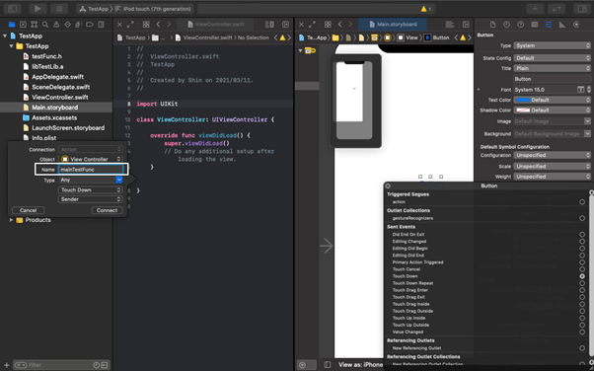Viewport: 594px width, 371px height.
Task: Open the Symbol navigator
Action: tap(34, 25)
